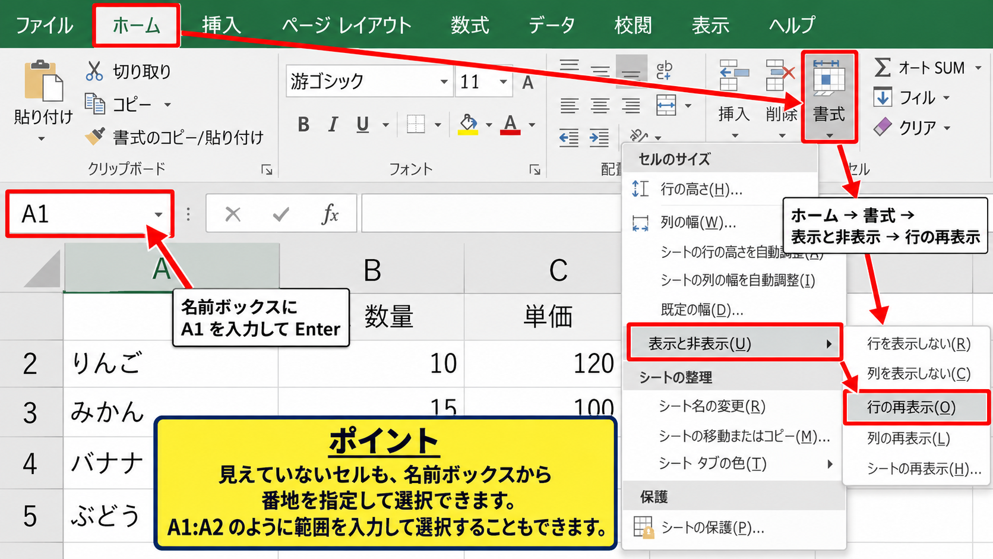Open the font size 11 dropdown
The width and height of the screenshot is (993, 559).
pyautogui.click(x=503, y=82)
